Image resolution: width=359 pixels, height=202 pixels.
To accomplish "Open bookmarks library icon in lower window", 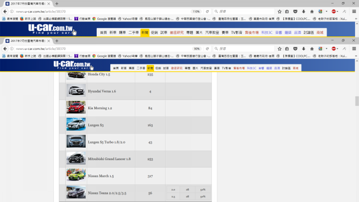I will (287, 48).
